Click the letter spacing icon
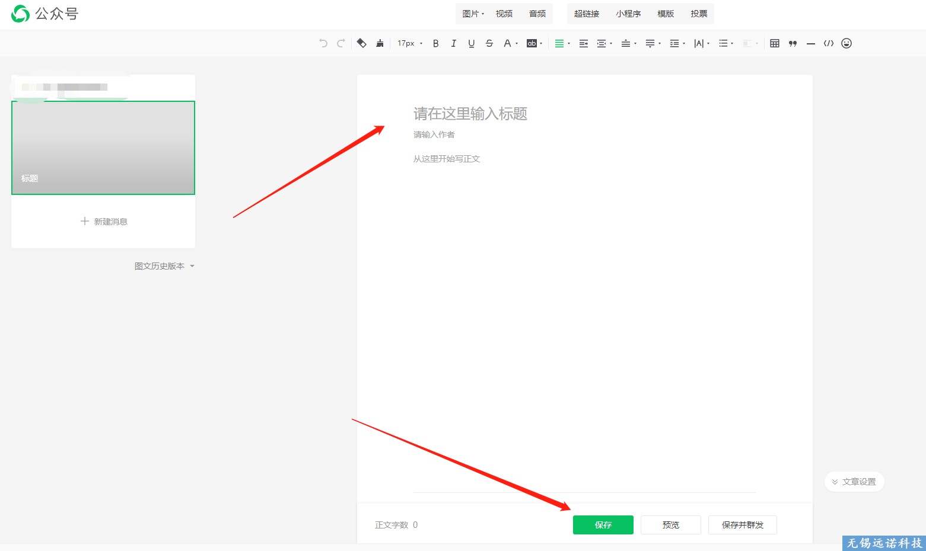Image resolution: width=926 pixels, height=551 pixels. (699, 43)
